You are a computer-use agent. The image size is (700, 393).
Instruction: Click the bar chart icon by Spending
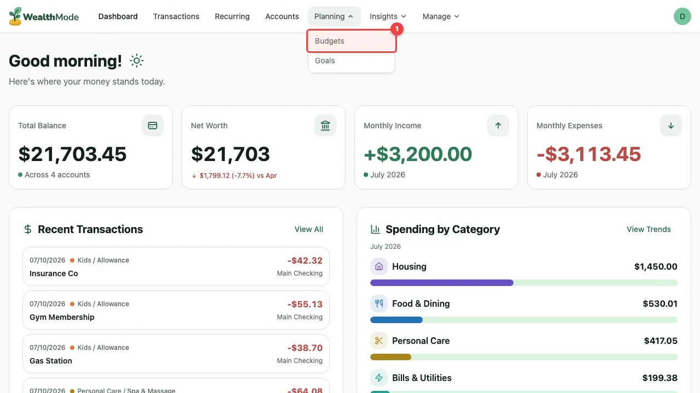376,229
